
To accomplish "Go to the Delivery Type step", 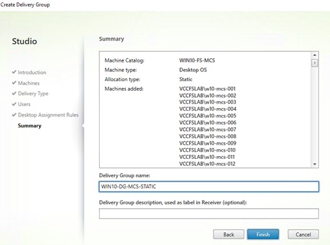I will pyautogui.click(x=33, y=94).
